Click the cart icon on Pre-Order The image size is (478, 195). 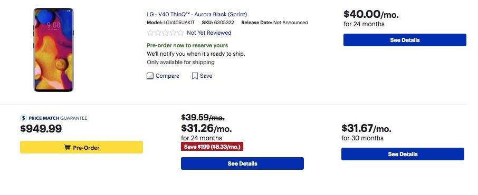click(67, 148)
